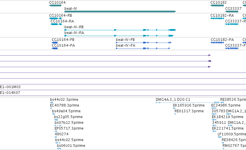Image resolution: width=246 pixels, height=150 pixels.
Task: Select the E1-014K07 clone label
Action: coord(10,93)
